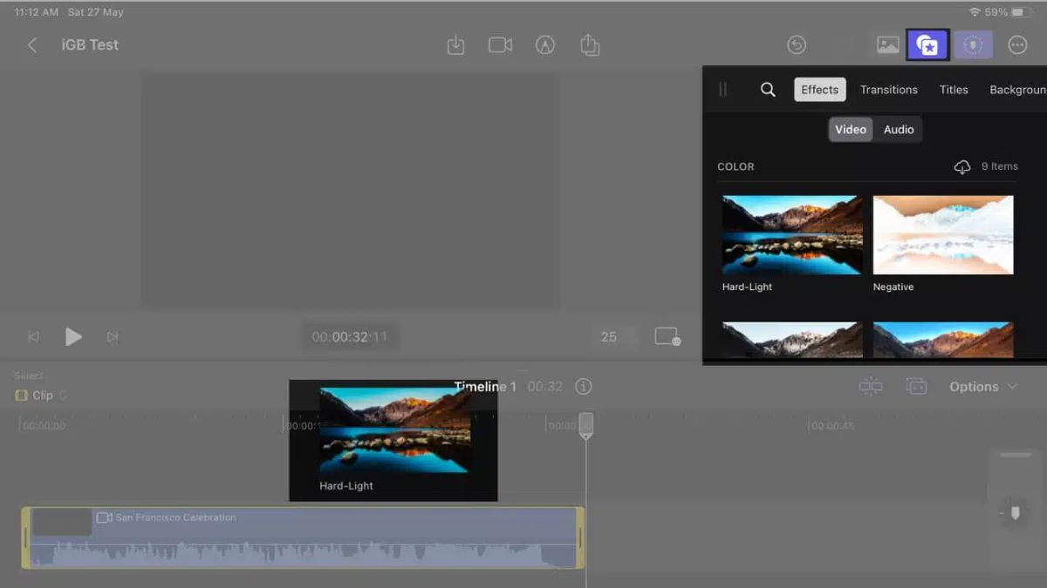Screen dimensions: 1047x588
Task: Grab the clip's left trim handle
Action: pyautogui.click(x=26, y=537)
